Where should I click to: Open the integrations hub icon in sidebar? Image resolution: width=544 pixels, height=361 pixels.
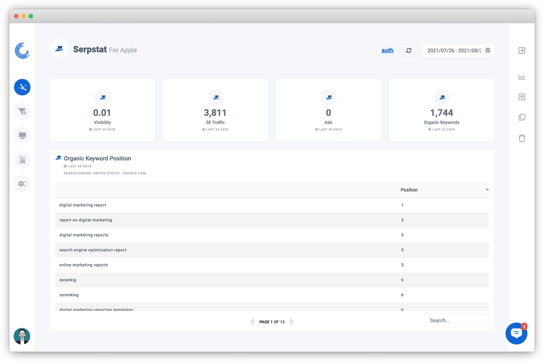click(22, 87)
